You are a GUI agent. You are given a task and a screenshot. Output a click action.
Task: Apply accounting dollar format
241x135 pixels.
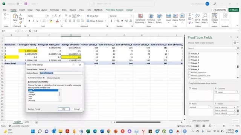pos(111,21)
